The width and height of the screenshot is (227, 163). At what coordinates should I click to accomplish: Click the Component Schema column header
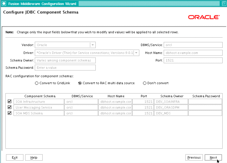click(40, 96)
